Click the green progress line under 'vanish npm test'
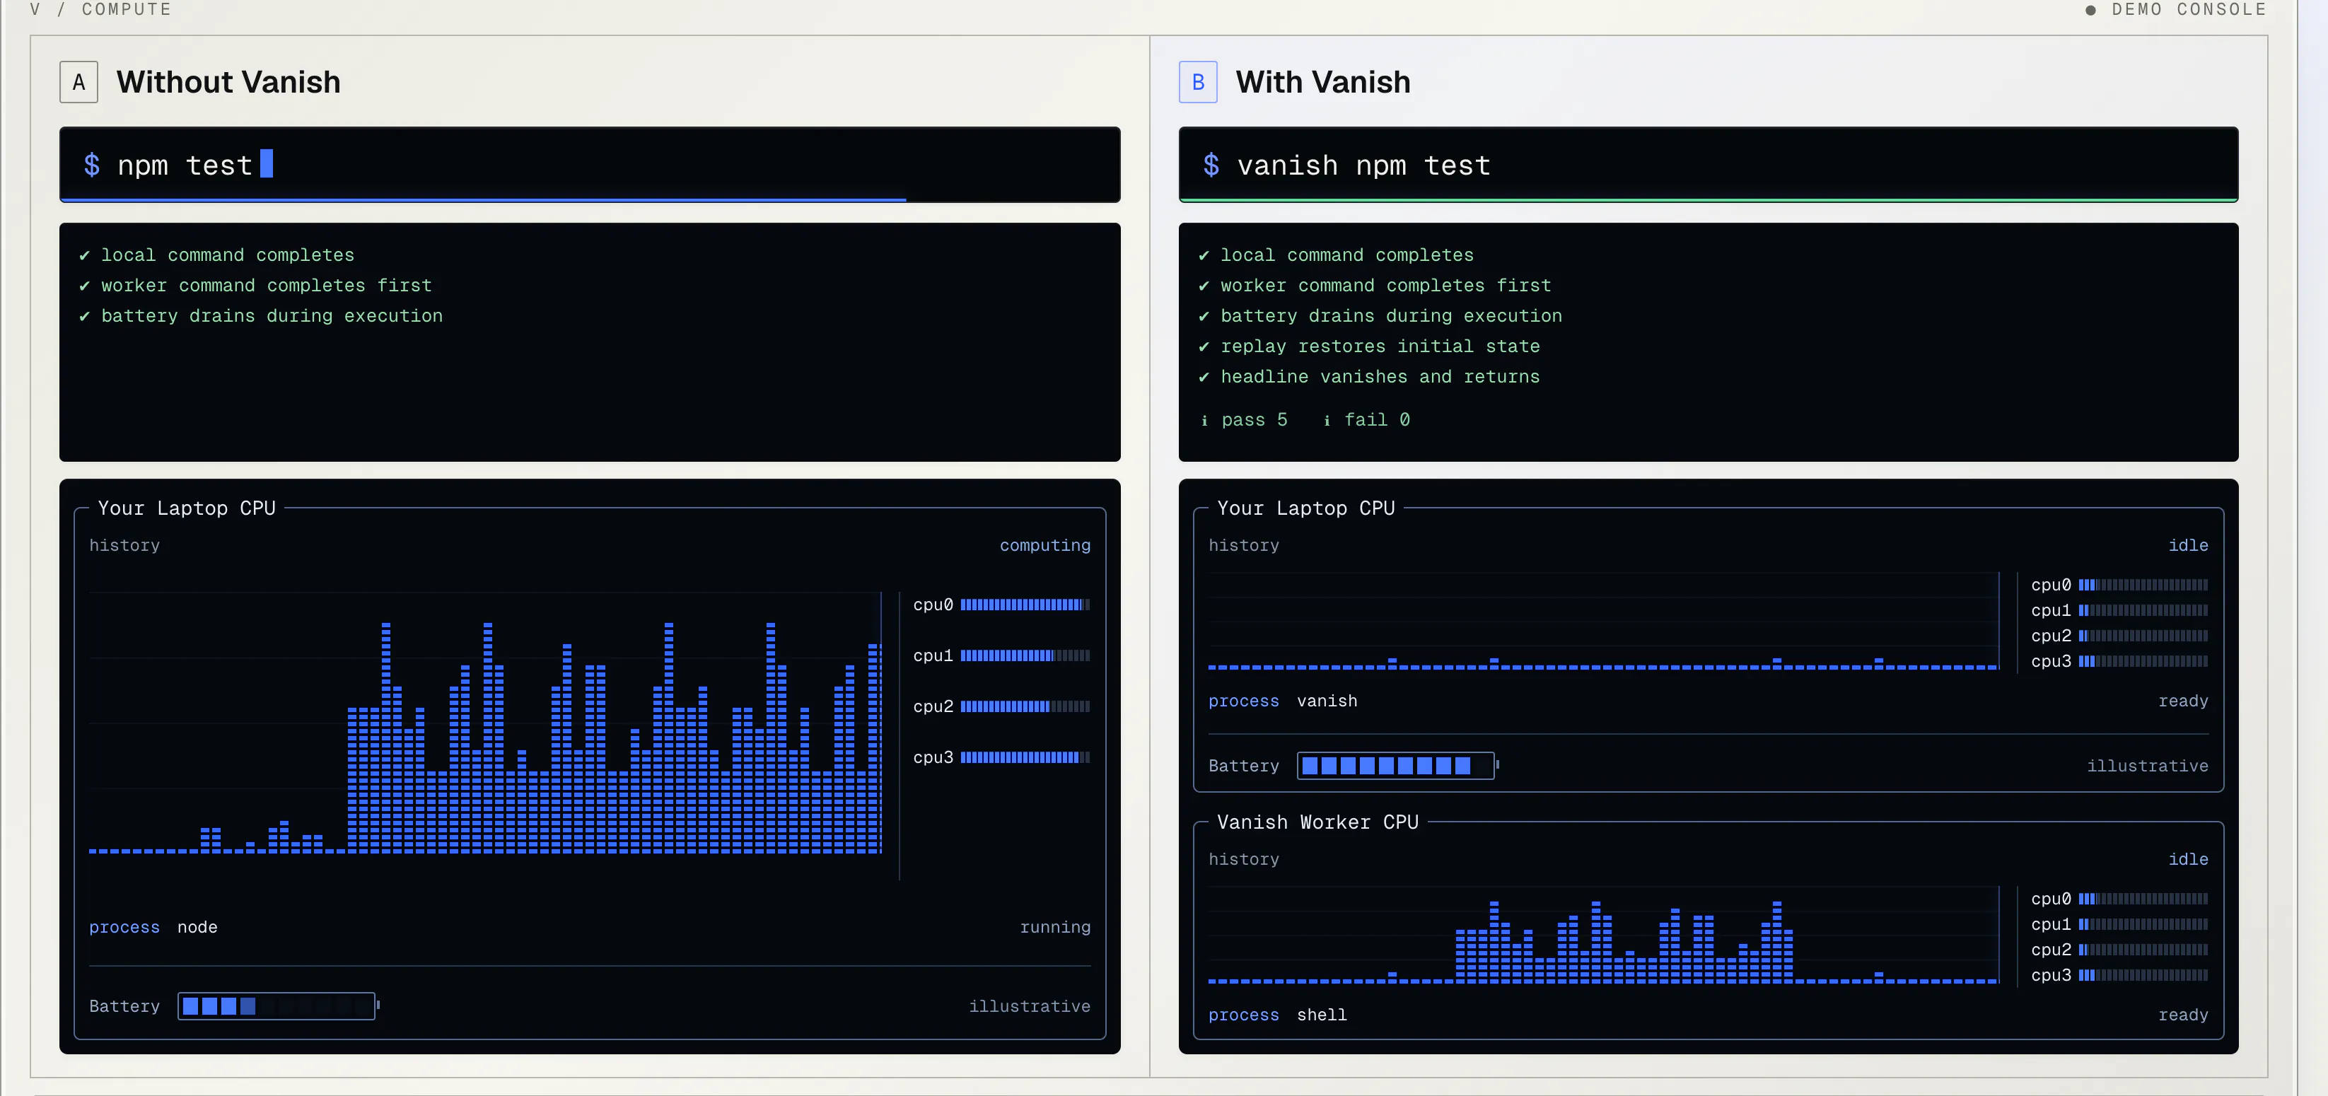2328x1096 pixels. coord(1708,199)
